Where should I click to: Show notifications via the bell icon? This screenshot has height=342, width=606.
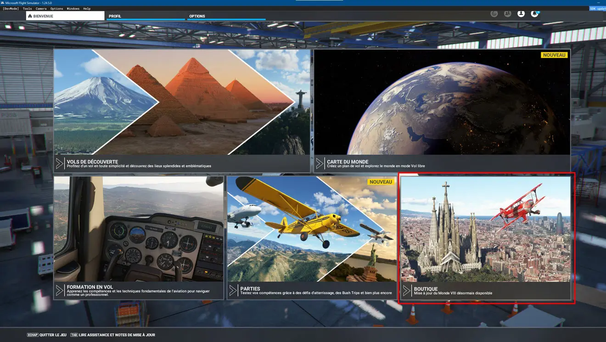coord(534,14)
